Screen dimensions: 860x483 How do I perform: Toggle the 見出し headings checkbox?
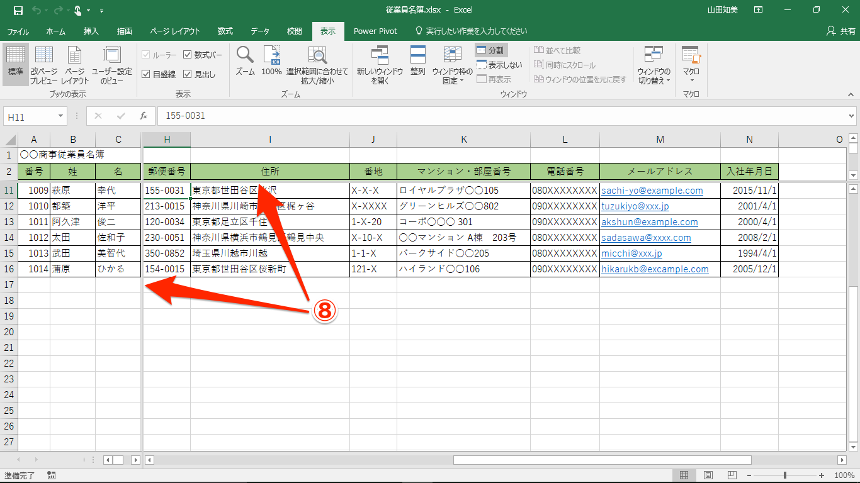pyautogui.click(x=200, y=74)
